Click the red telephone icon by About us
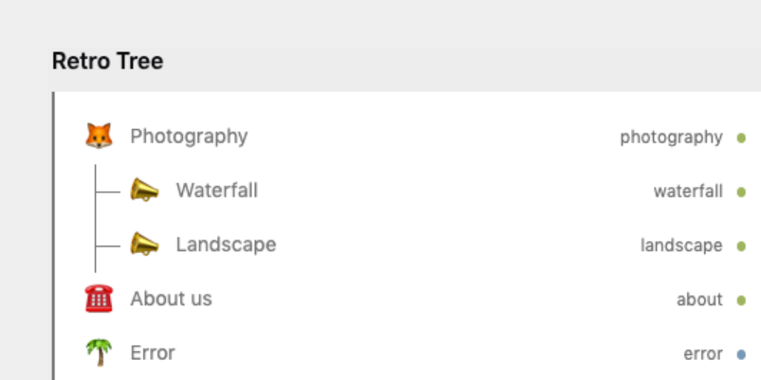Image resolution: width=761 pixels, height=380 pixels. (x=99, y=298)
